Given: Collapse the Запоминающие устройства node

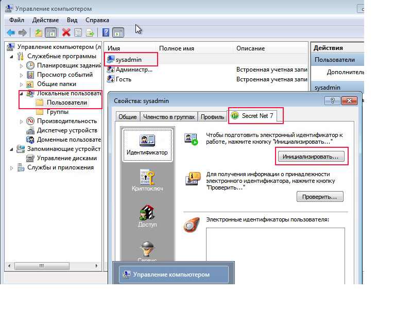Looking at the screenshot, I should 11,149.
